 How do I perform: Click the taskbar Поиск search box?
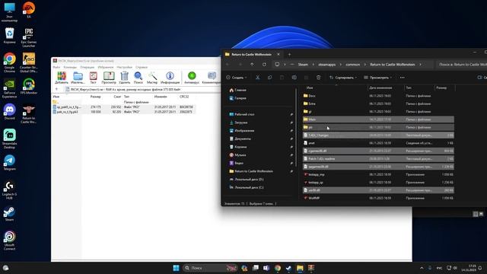[210, 268]
